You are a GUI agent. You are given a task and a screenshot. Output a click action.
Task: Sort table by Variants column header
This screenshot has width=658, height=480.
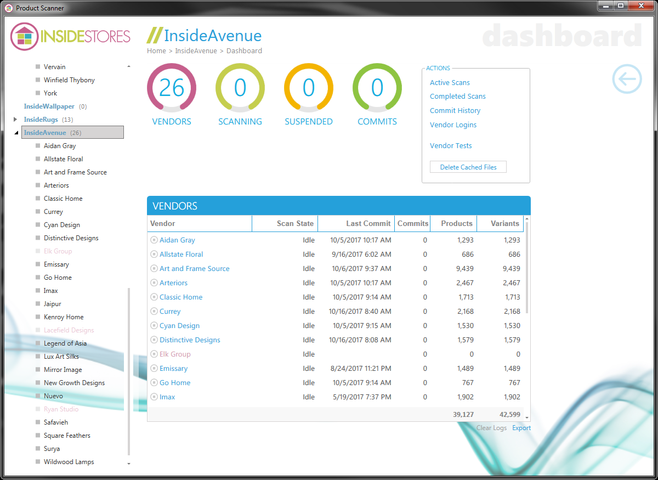tap(500, 223)
